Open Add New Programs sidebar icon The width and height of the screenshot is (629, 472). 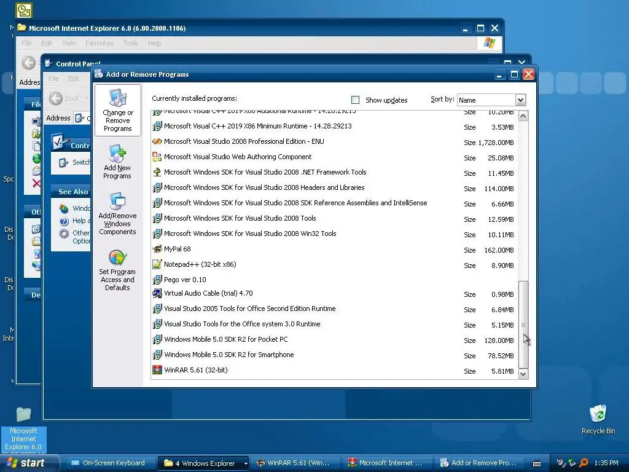coord(117,162)
